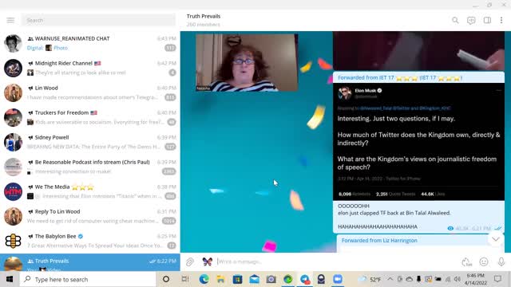
Task: Open the three-dot more options menu
Action: tap(501, 20)
